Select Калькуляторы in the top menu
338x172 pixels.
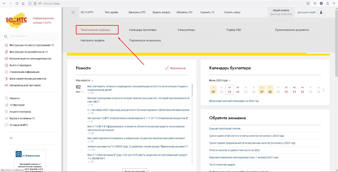tap(186, 30)
